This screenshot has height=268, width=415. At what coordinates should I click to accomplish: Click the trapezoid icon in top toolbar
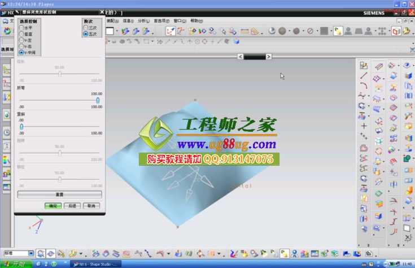359,31
